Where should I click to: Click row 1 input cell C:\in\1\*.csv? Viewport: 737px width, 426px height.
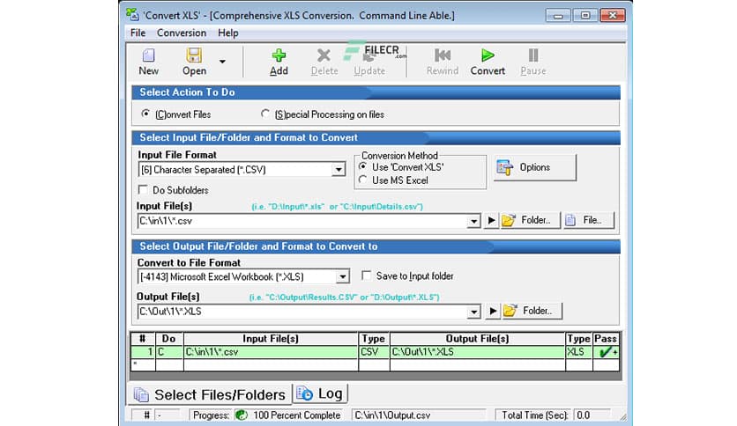tap(271, 352)
